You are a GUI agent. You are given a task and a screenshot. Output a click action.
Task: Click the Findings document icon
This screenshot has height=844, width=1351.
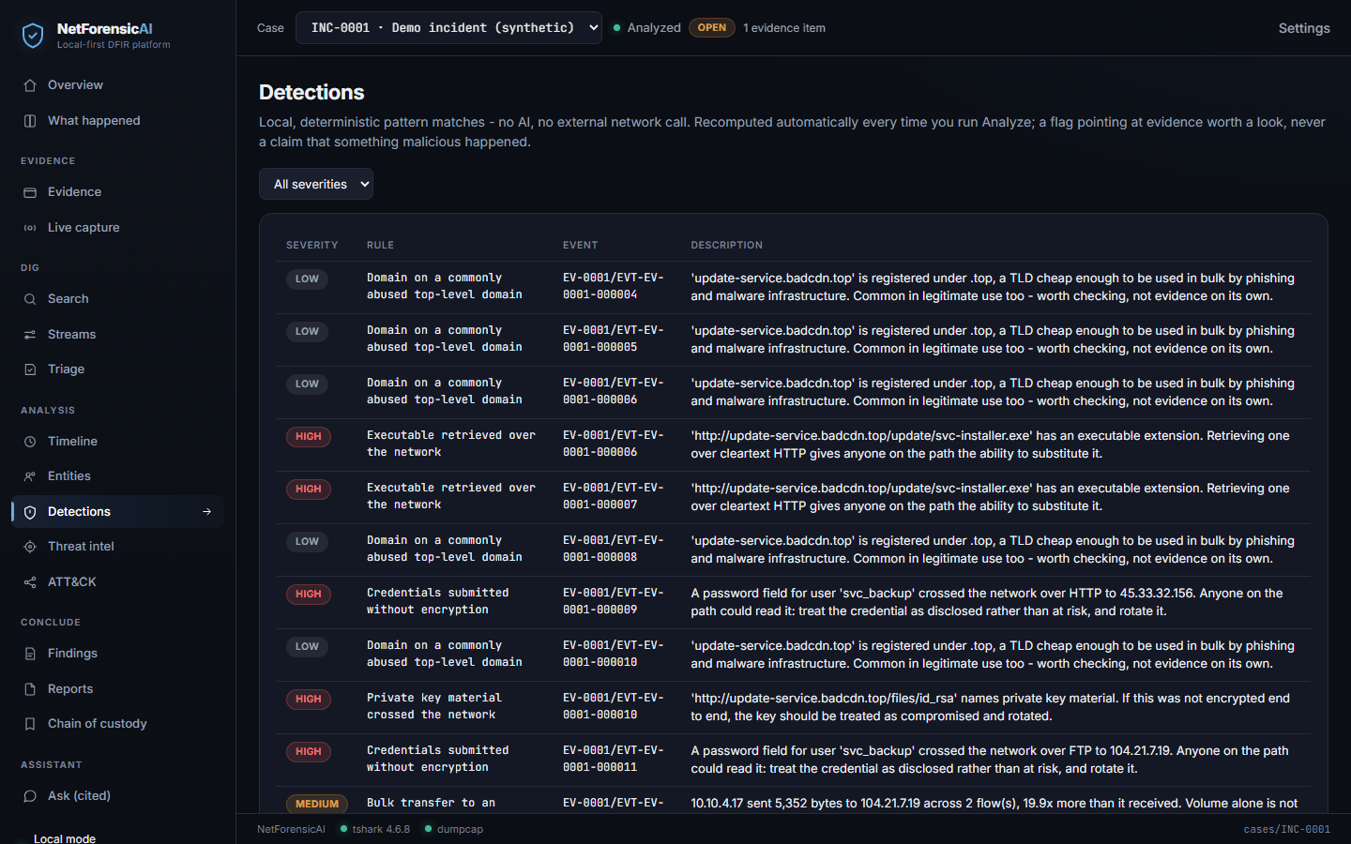tap(30, 654)
